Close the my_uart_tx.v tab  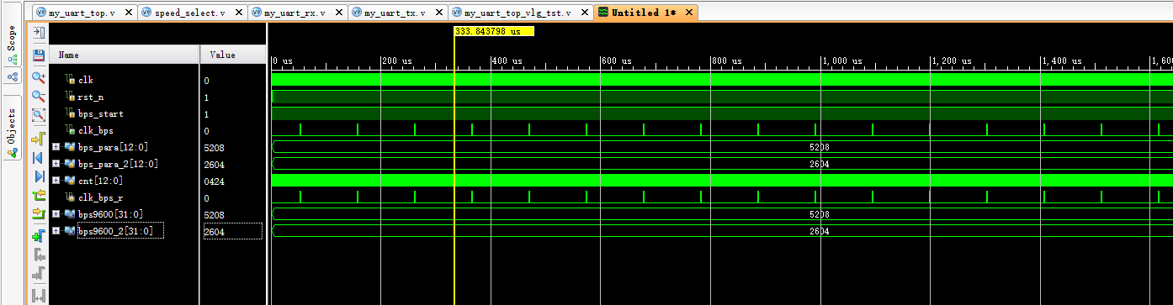[x=438, y=13]
